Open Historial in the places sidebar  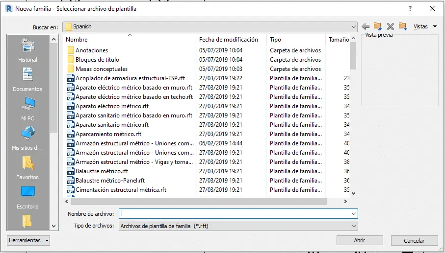[x=27, y=50]
